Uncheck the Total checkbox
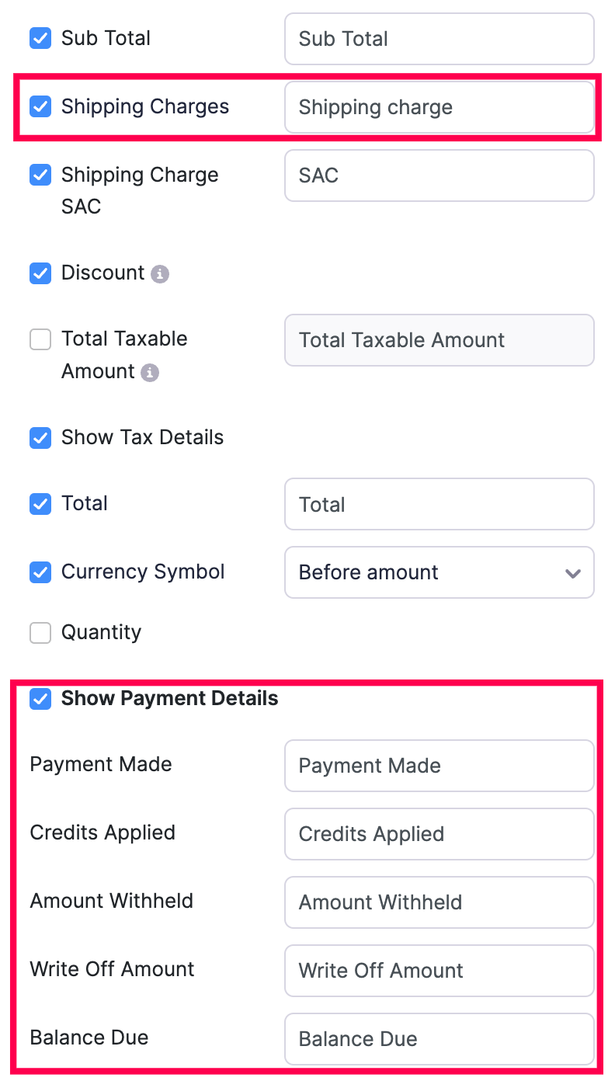615x1081 pixels. 40,504
